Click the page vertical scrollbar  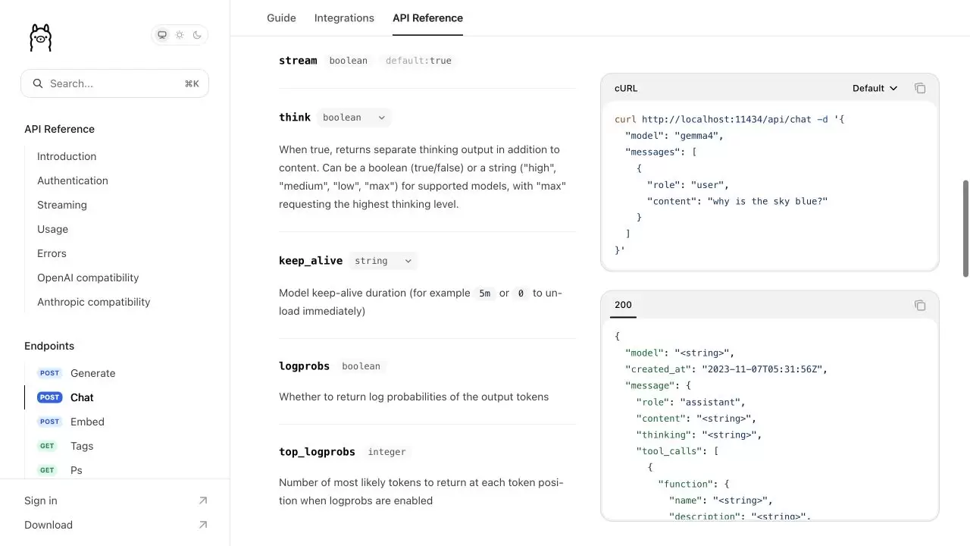tap(965, 227)
